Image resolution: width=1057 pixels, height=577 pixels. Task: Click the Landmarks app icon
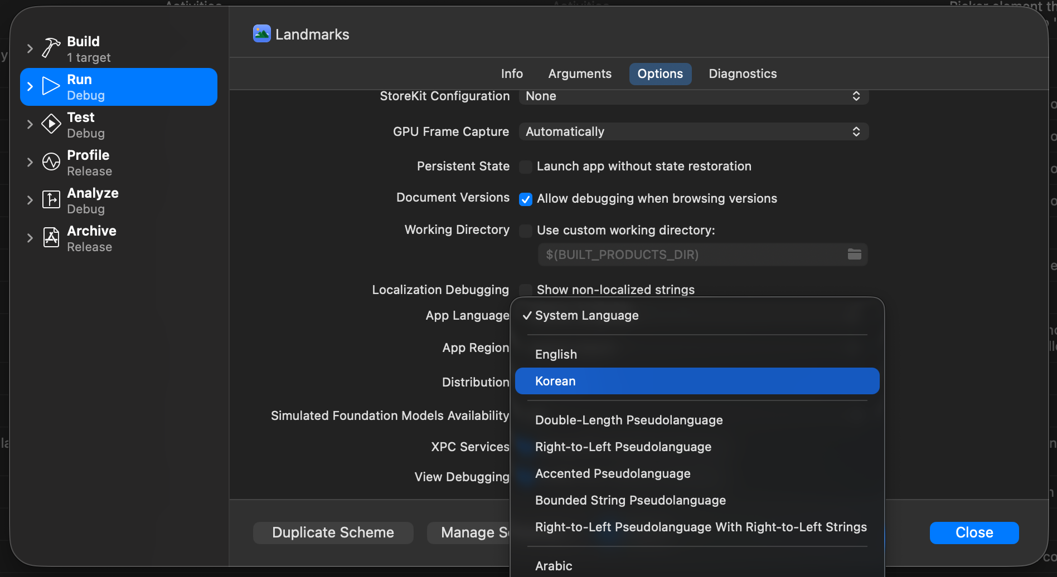click(x=262, y=34)
